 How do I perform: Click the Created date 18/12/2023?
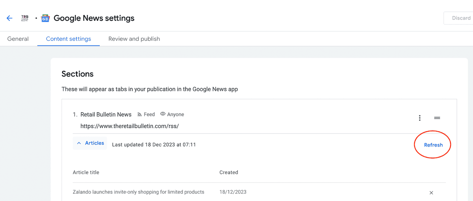tap(233, 192)
